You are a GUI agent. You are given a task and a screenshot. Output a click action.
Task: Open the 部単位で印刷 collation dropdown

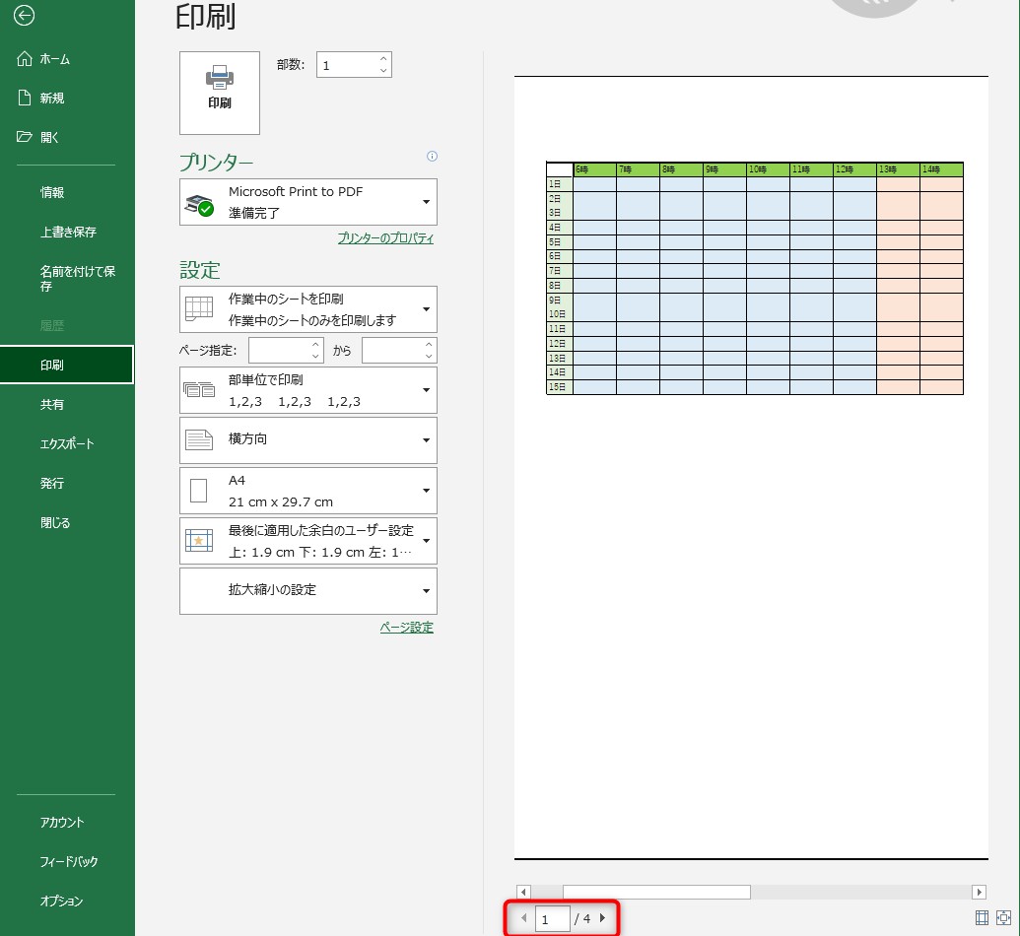[308, 390]
